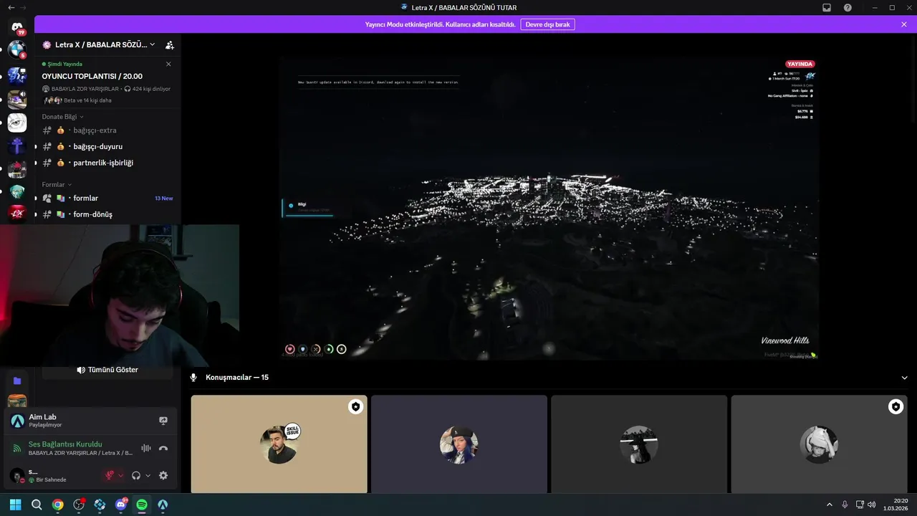Image resolution: width=917 pixels, height=516 pixels.
Task: Open the teal-haired avatar server icon
Action: (17, 192)
